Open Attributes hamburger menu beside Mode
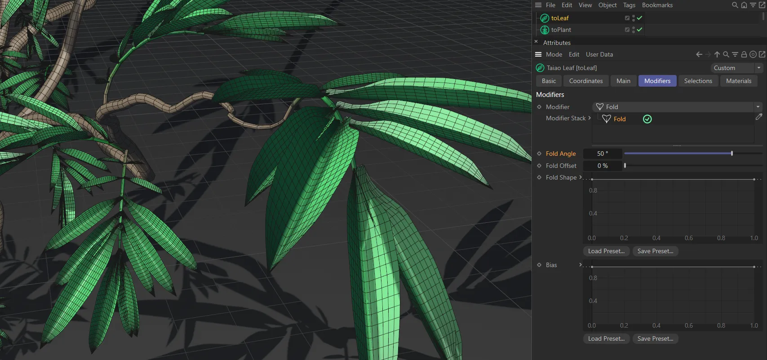The height and width of the screenshot is (360, 767). [x=538, y=54]
